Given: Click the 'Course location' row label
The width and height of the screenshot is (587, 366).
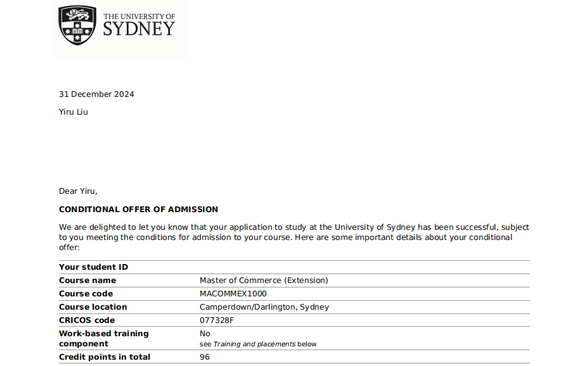Looking at the screenshot, I should (x=93, y=307).
